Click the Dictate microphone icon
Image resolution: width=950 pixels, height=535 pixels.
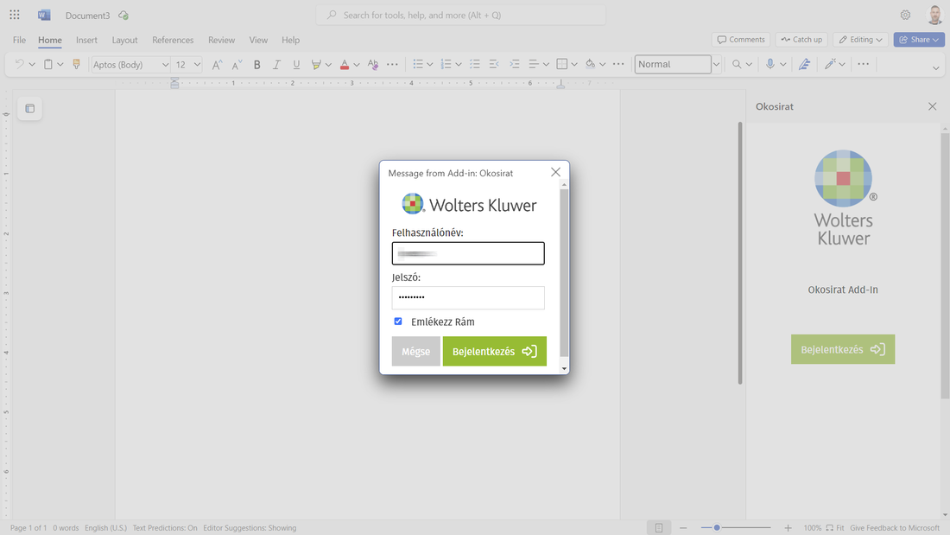[x=769, y=65]
